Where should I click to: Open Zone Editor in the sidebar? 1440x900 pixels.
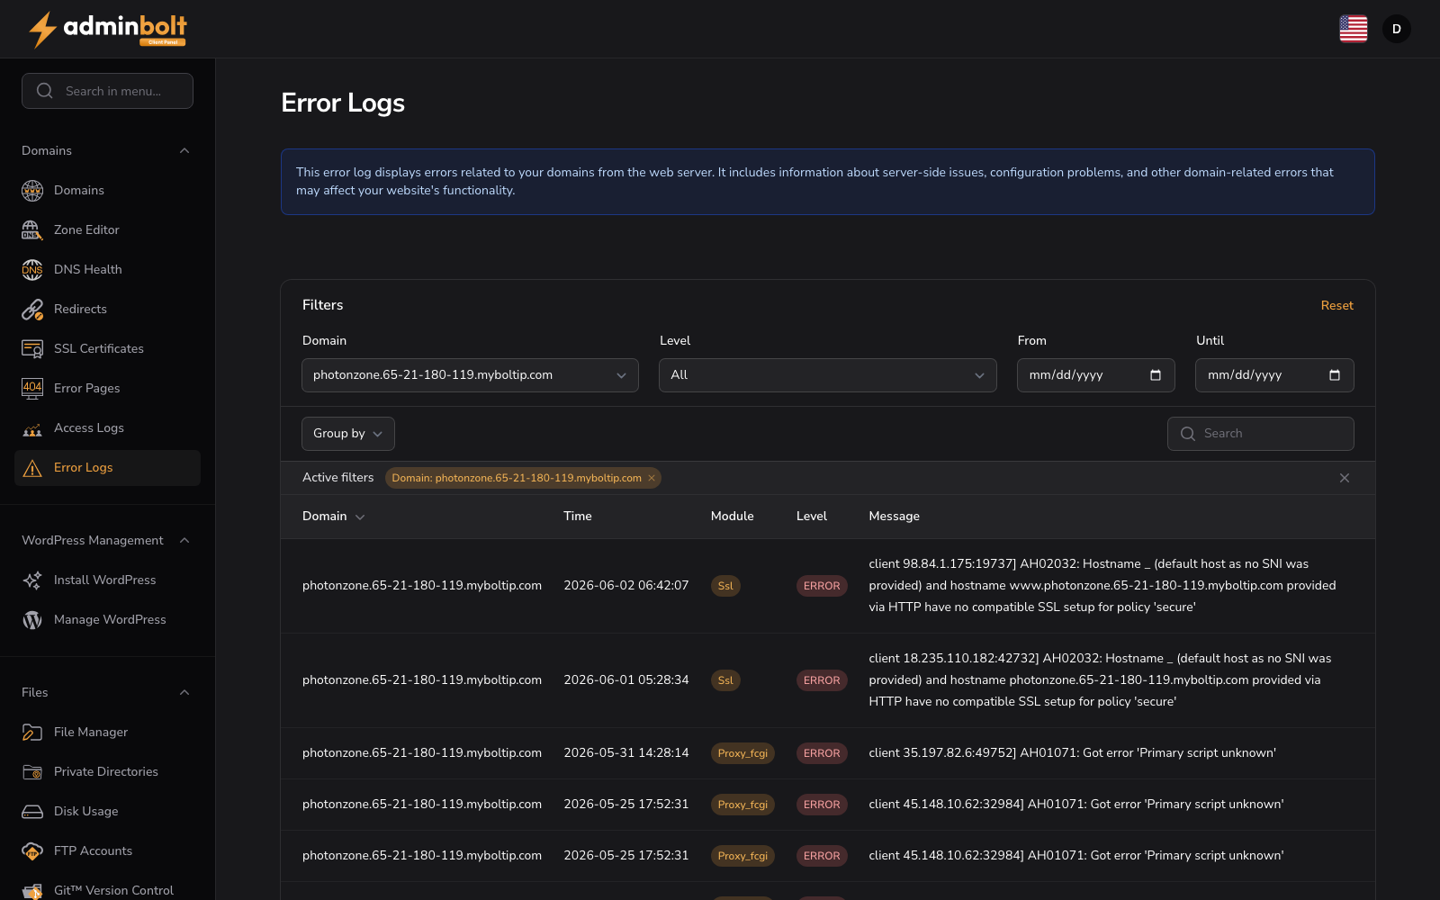pyautogui.click(x=107, y=229)
